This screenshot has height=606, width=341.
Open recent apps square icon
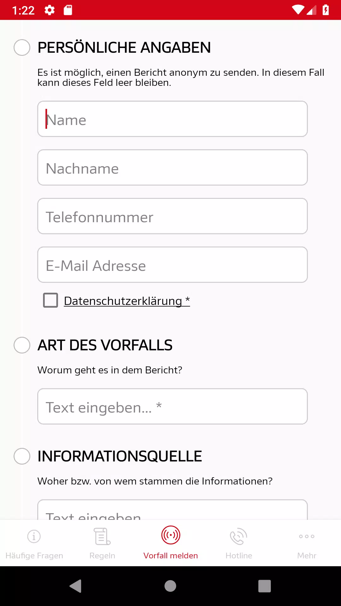(265, 586)
